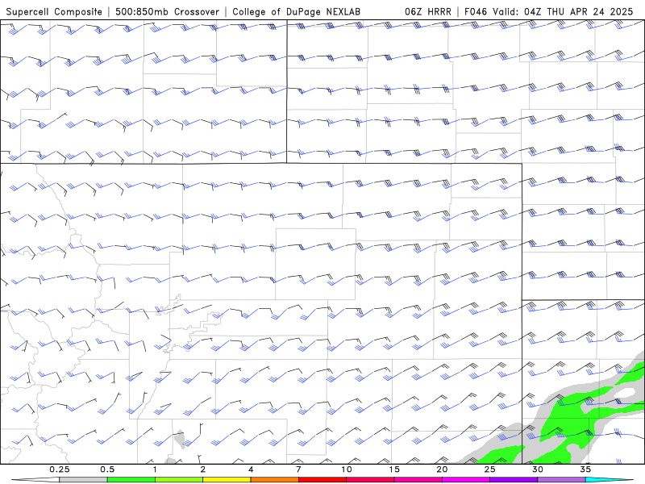Click the '500:850mb Crossover' header text
645x484 pixels.
coord(167,11)
